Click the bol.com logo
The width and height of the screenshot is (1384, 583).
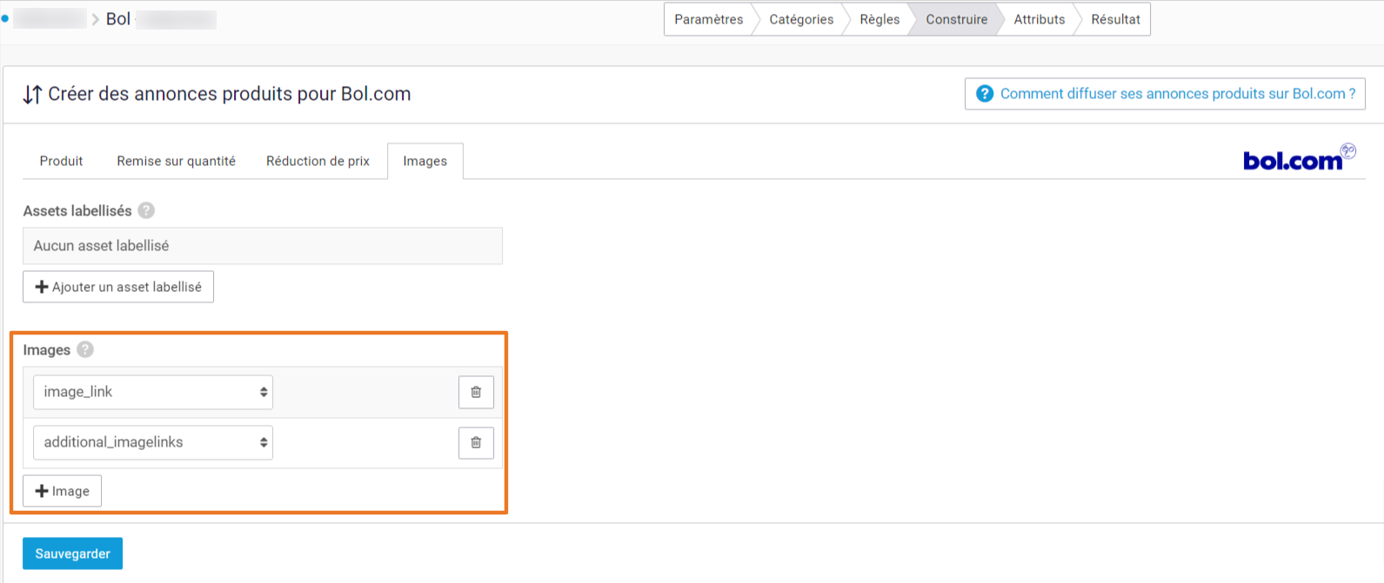pyautogui.click(x=1299, y=158)
